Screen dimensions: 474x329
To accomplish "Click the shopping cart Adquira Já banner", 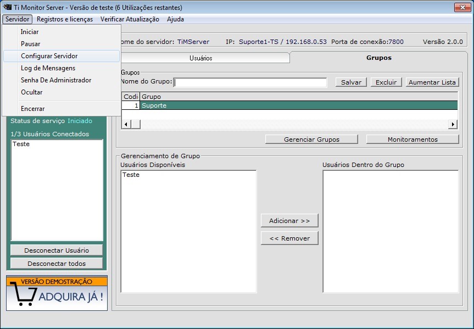I will pyautogui.click(x=57, y=293).
